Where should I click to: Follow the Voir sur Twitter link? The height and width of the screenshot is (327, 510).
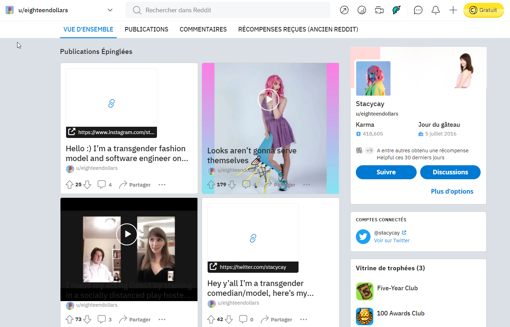click(392, 241)
